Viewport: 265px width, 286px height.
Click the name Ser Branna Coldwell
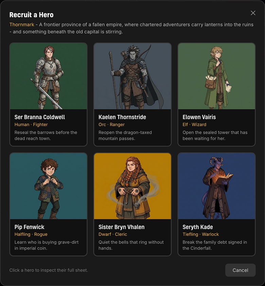pos(40,117)
